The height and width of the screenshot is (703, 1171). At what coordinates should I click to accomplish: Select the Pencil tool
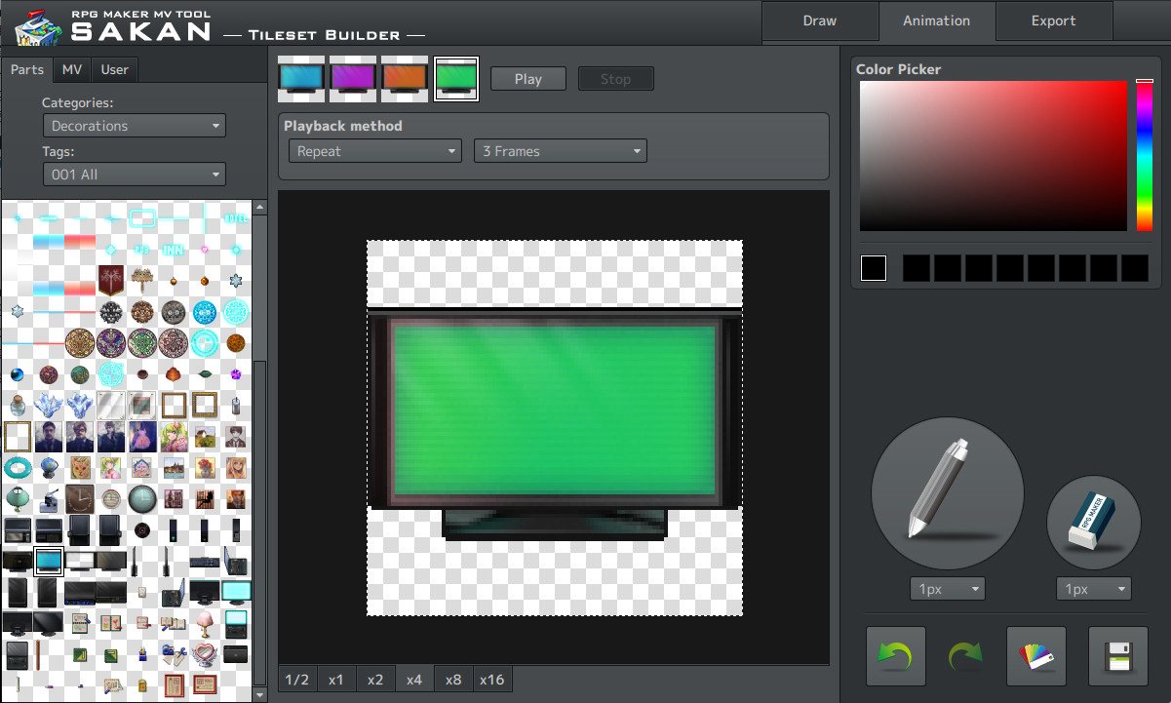[945, 492]
